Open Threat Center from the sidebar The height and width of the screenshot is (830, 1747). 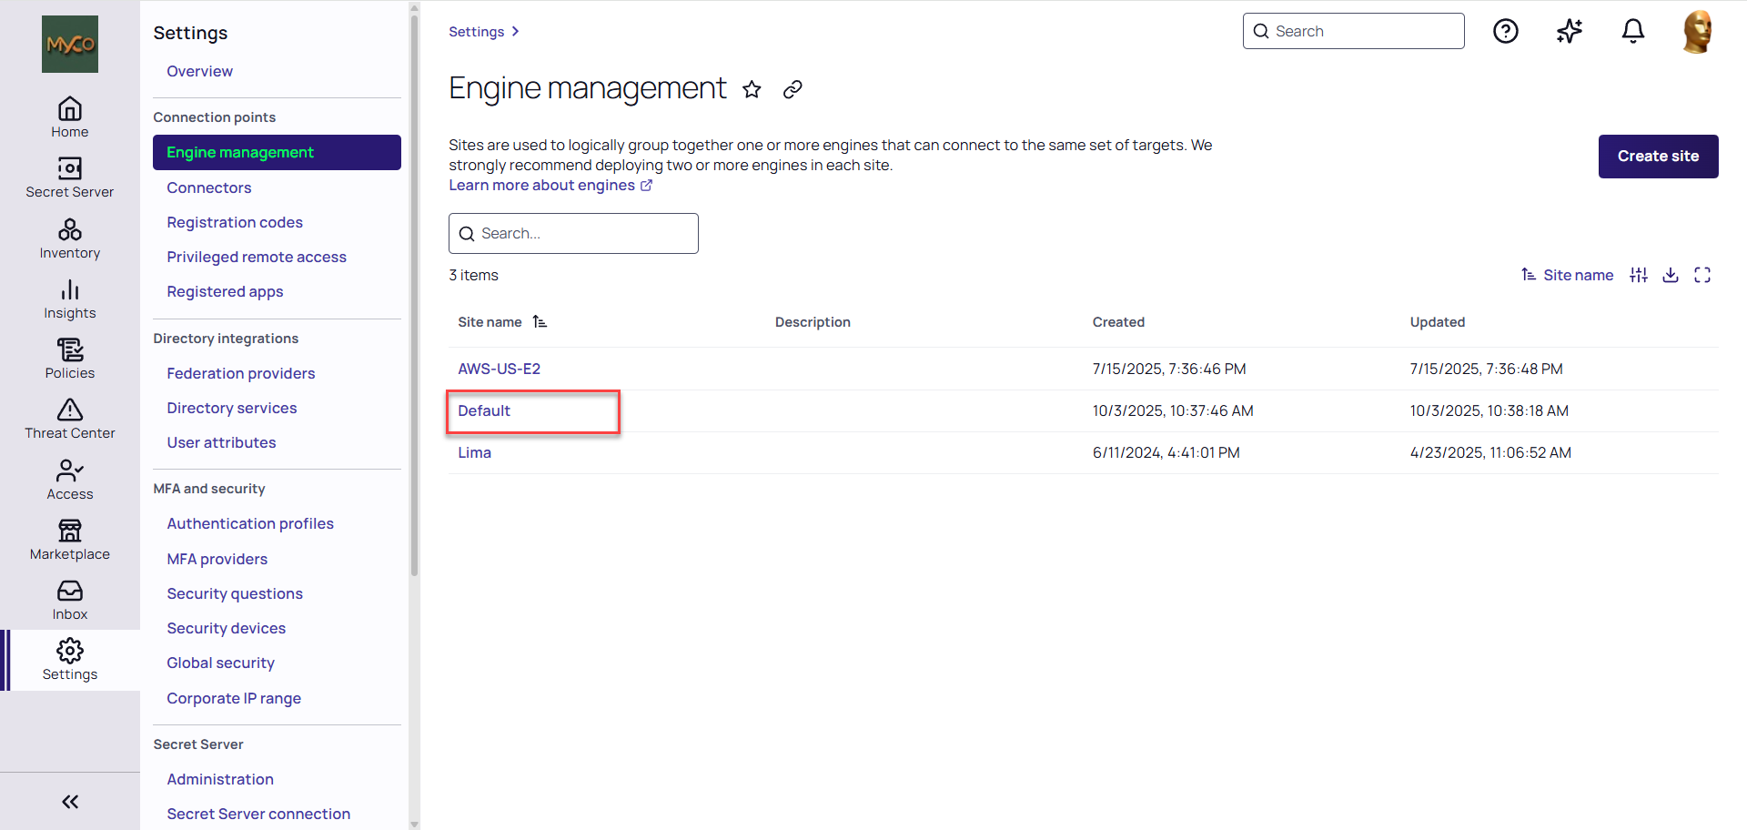coord(70,420)
